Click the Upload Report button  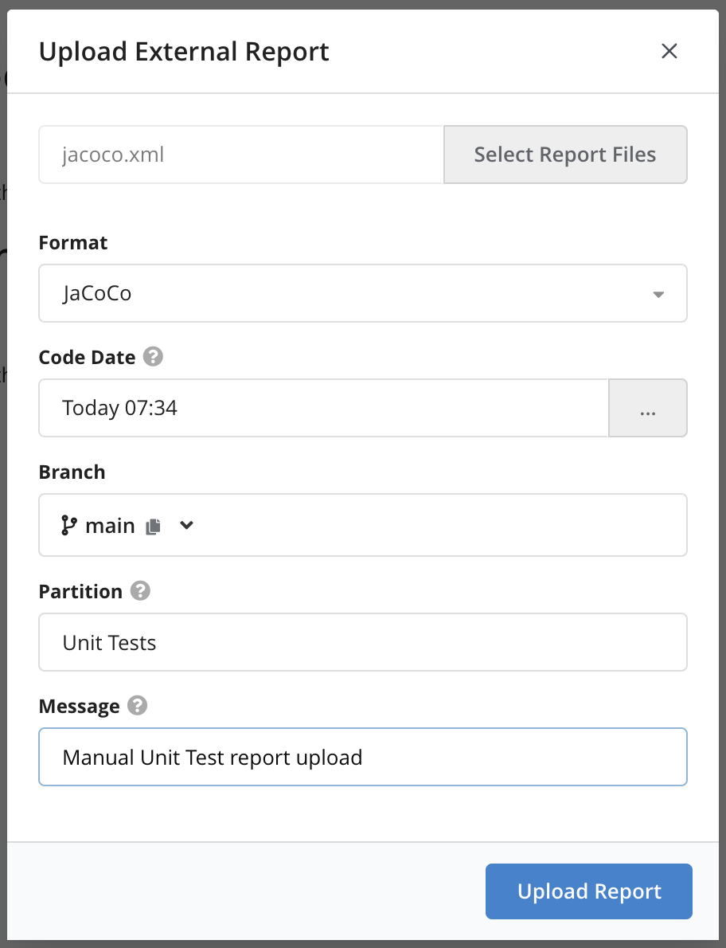(x=589, y=891)
